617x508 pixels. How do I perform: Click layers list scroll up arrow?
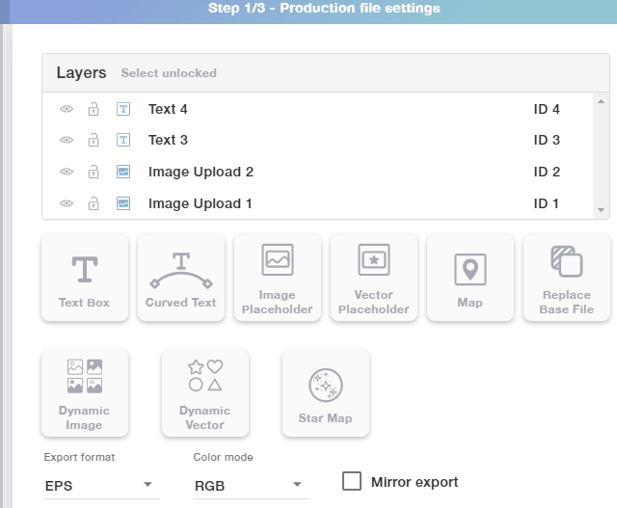[x=601, y=101]
